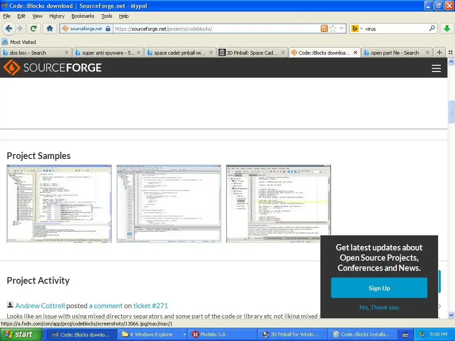Screen dimensions: 455x341
Task: Close the 'open part file - Search' tab
Action: coord(427,52)
